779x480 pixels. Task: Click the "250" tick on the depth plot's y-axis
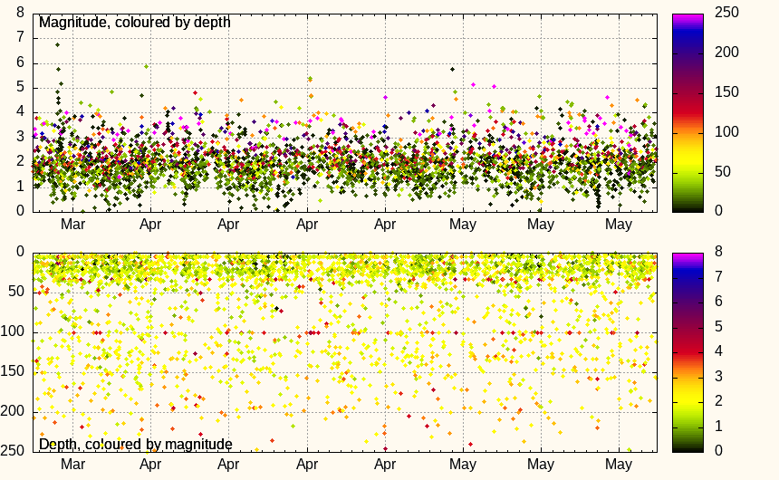pos(13,451)
